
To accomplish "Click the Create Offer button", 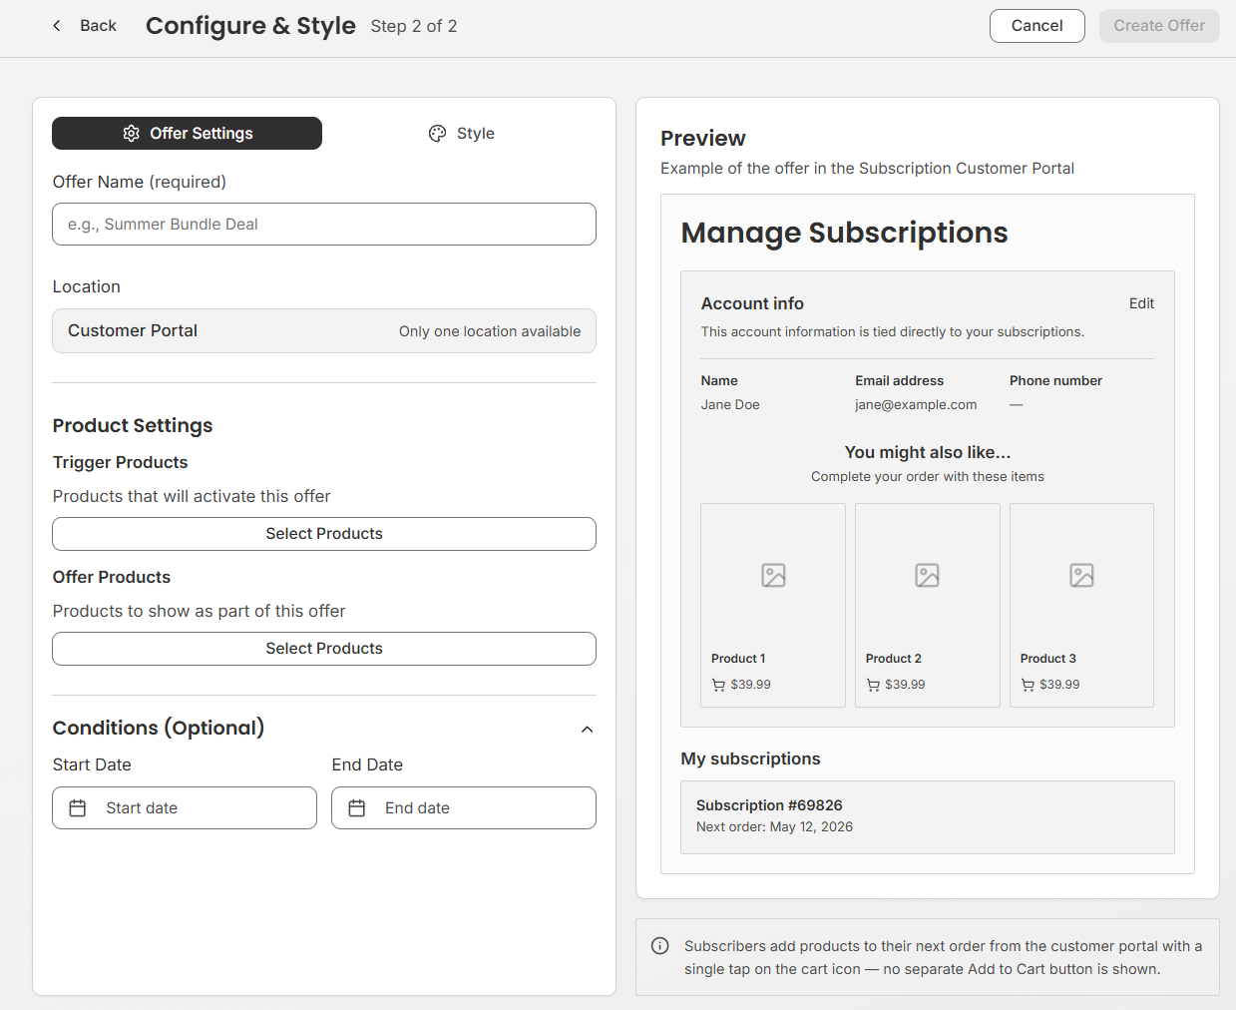I will click(x=1159, y=26).
